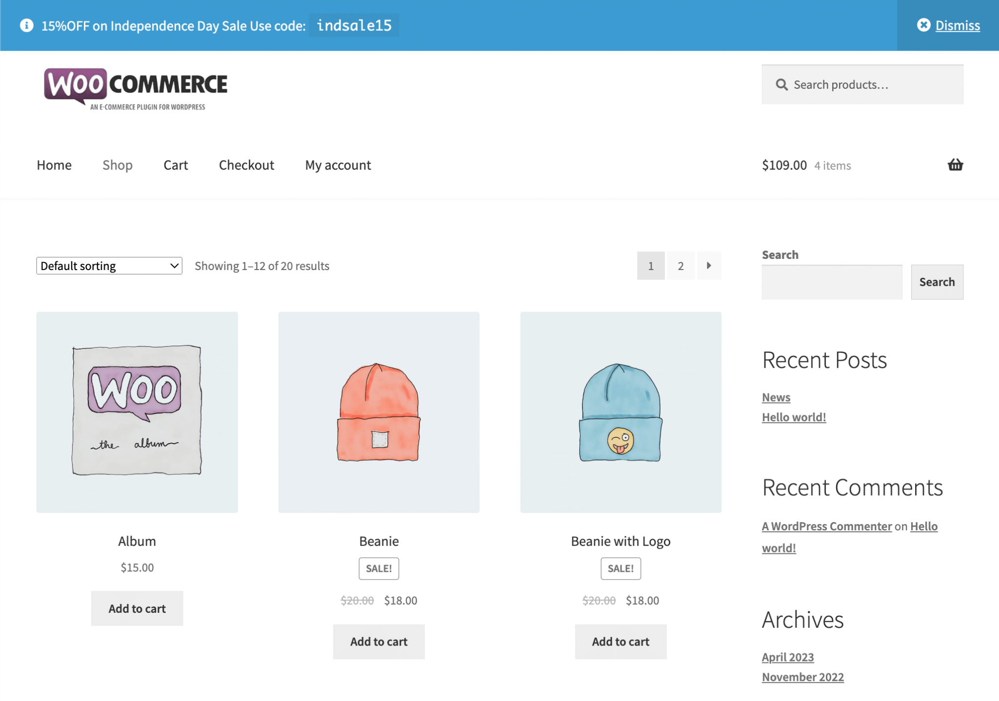
Task: Go to page 2 of results
Action: pos(680,266)
